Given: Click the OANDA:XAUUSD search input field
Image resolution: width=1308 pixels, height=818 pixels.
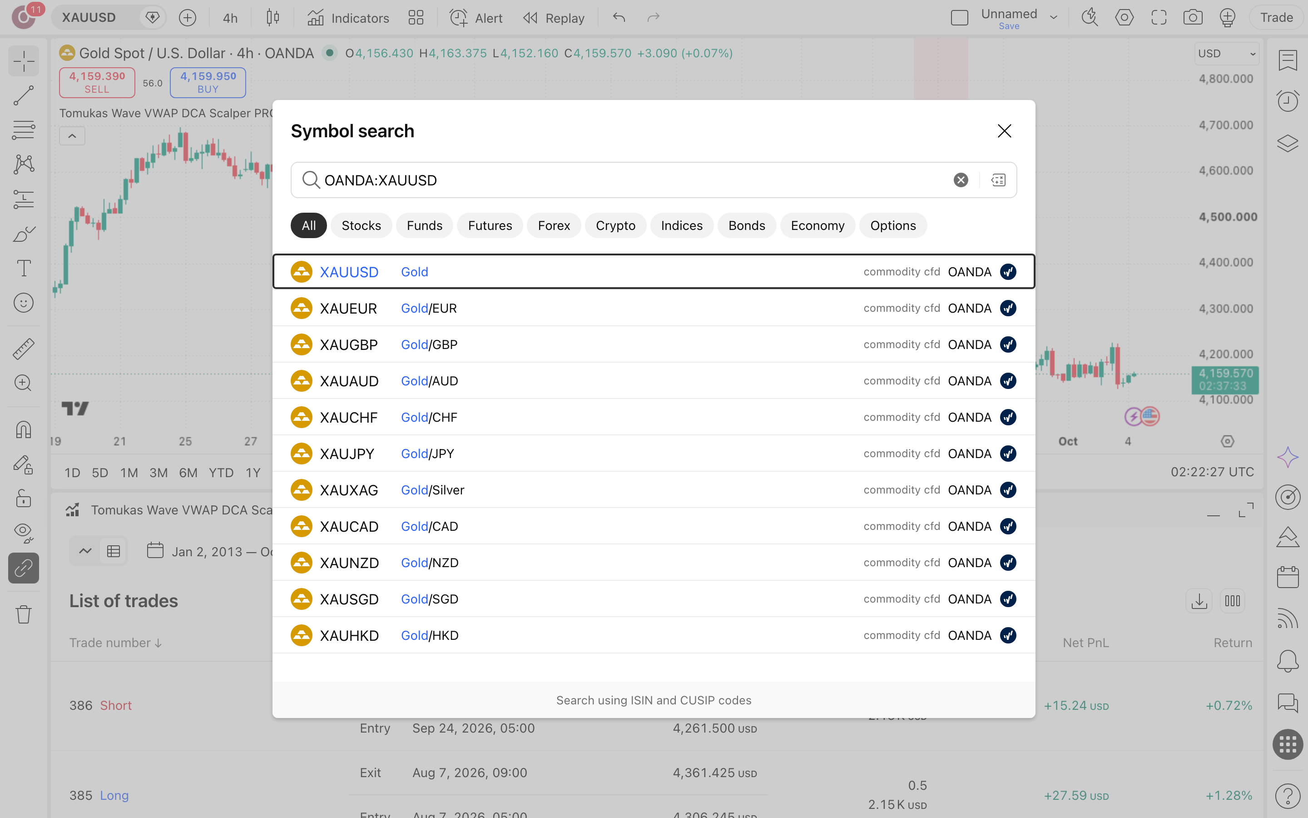Looking at the screenshot, I should pyautogui.click(x=622, y=180).
